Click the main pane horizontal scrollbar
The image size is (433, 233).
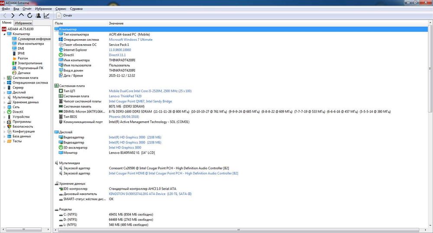click(x=239, y=230)
